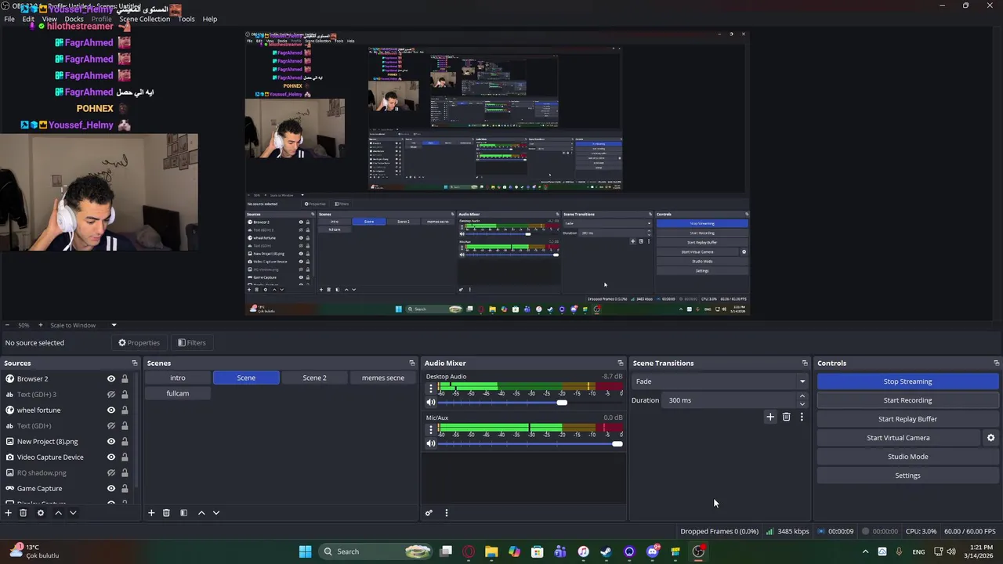Move scene down in Scenes list
1003x564 pixels.
click(216, 513)
